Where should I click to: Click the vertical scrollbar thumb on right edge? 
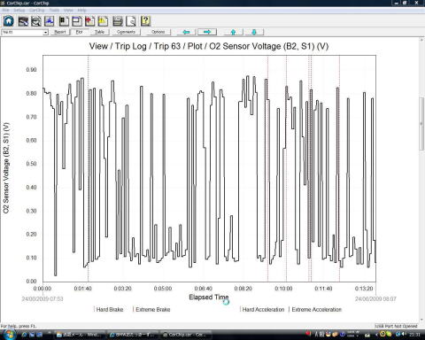coord(421,123)
